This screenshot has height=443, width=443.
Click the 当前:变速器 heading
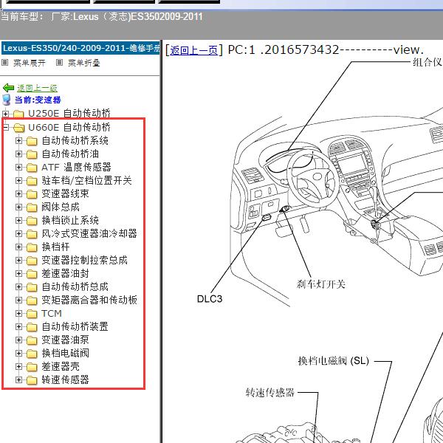[38, 100]
